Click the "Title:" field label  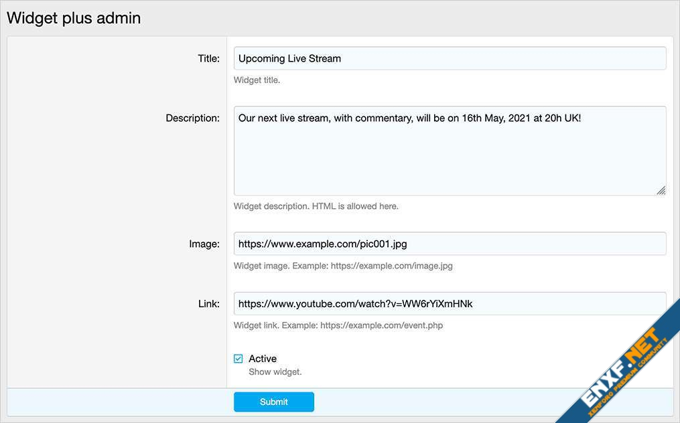(208, 58)
